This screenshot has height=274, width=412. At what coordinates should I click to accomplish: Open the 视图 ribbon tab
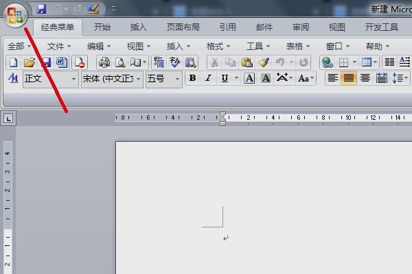coord(337,27)
